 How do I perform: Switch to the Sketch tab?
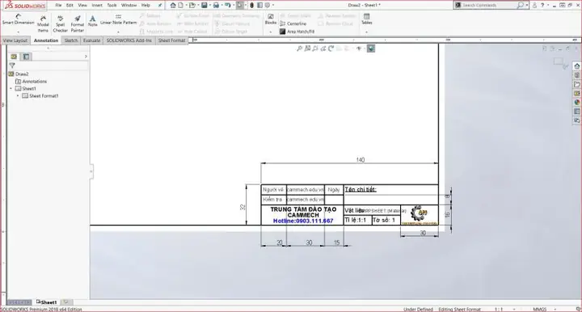(x=71, y=40)
